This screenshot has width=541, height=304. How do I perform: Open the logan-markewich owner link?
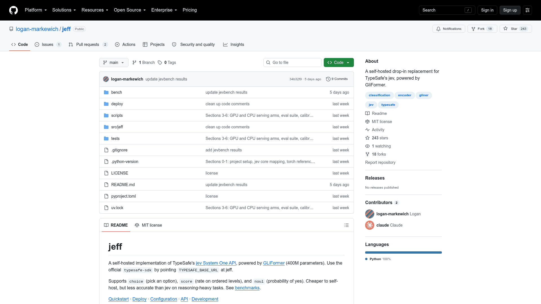point(37,29)
